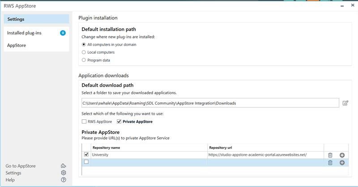Choose the Local computers radio button

pos(84,52)
